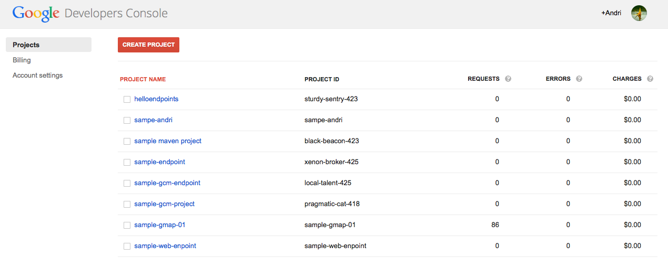Open the Billing section in sidebar
This screenshot has height=278, width=668.
22,60
